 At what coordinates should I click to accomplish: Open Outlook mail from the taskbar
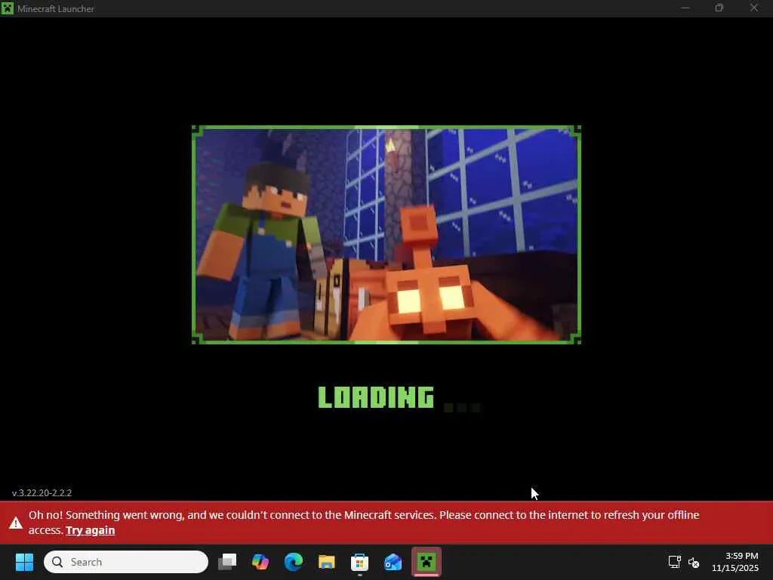(393, 562)
